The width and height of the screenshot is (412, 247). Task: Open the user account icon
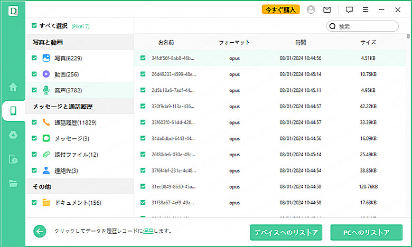[x=311, y=9]
